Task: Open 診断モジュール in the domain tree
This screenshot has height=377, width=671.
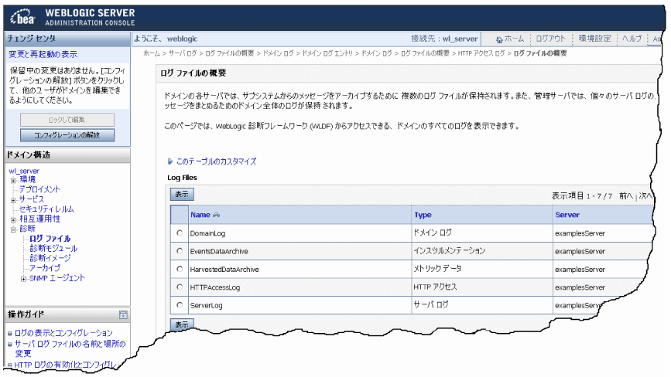Action: coord(53,249)
